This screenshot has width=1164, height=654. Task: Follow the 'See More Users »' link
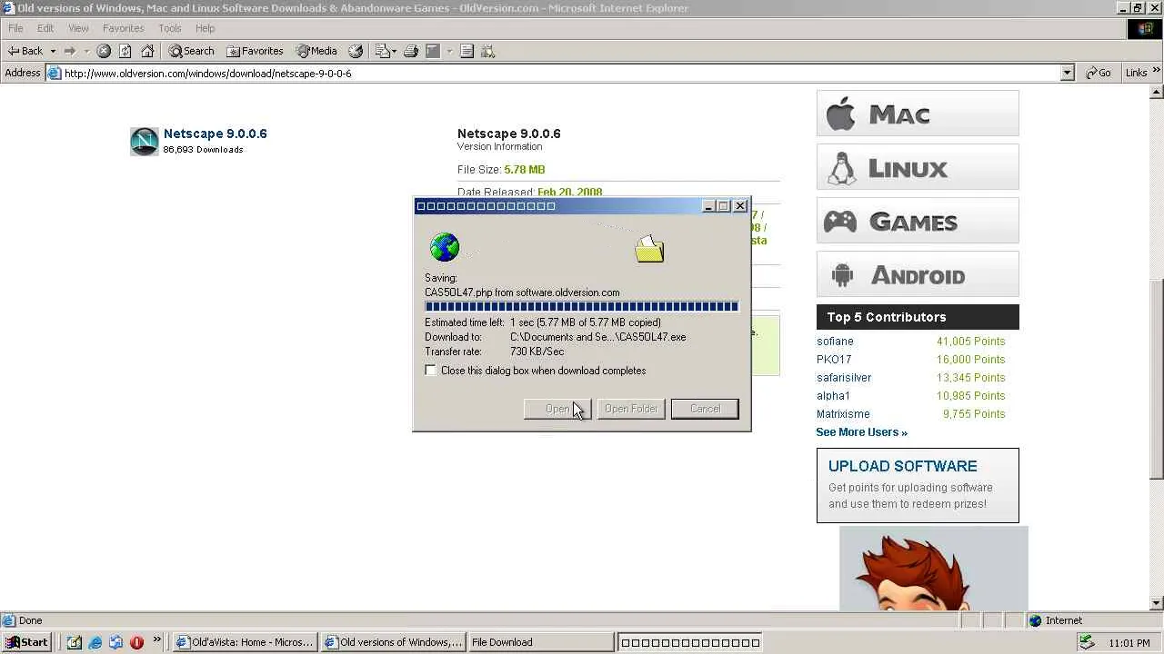coord(861,432)
